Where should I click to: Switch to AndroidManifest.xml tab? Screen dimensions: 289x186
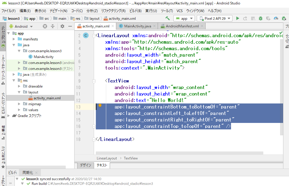tap(182, 26)
